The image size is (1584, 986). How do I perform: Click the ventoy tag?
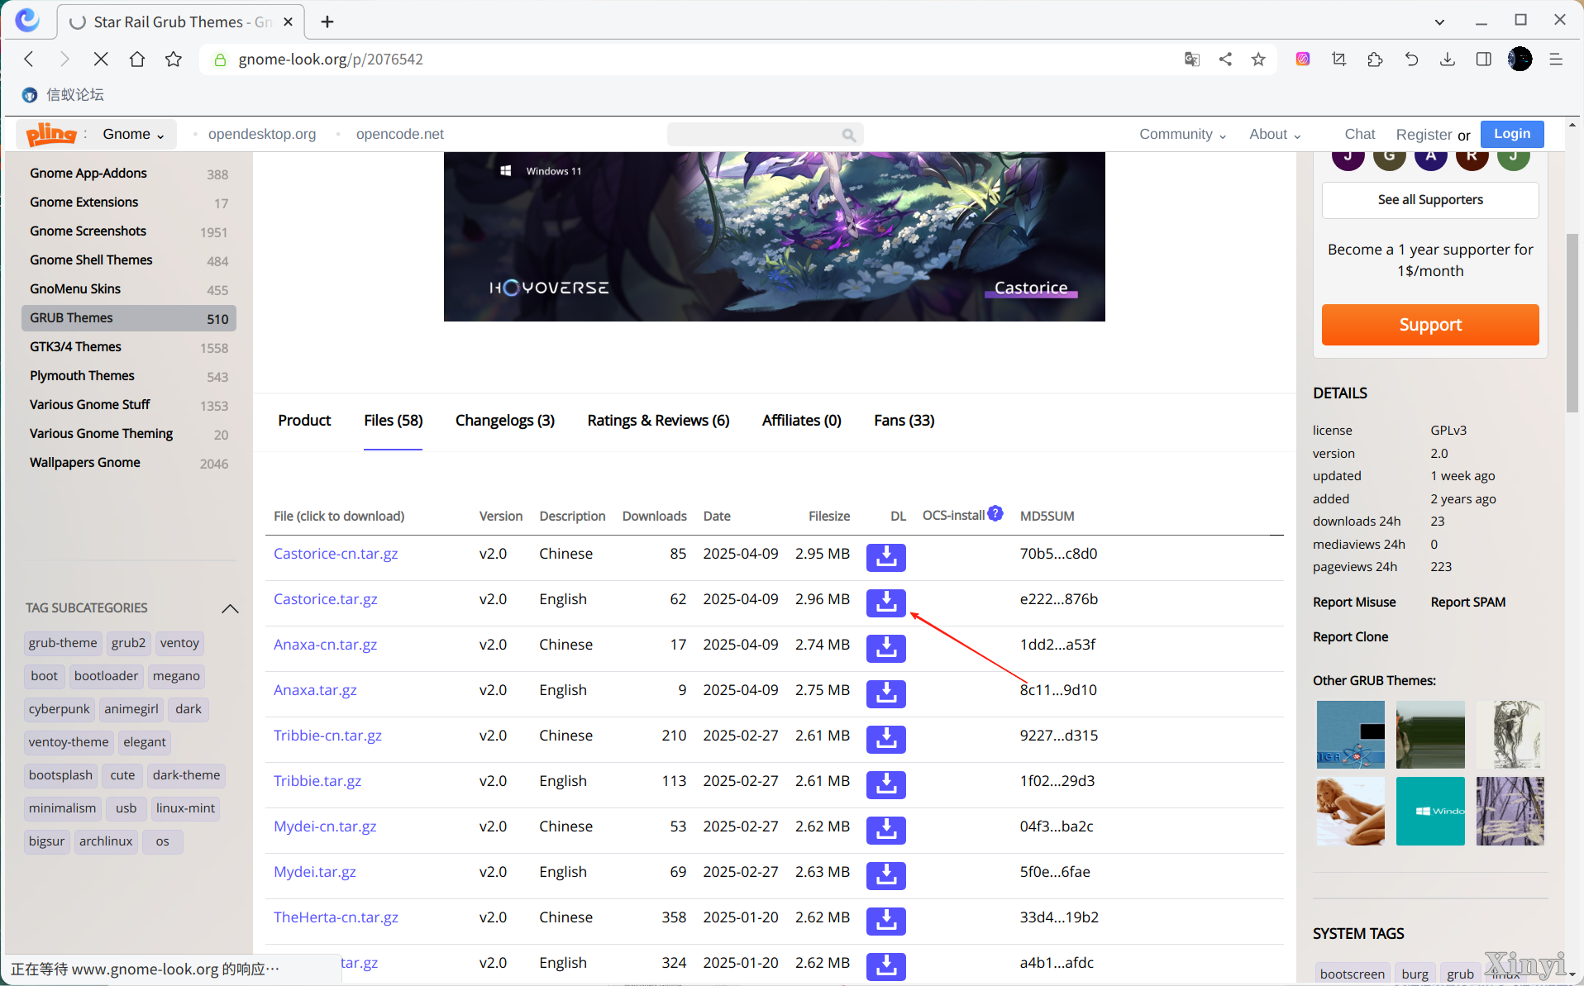[x=179, y=643]
